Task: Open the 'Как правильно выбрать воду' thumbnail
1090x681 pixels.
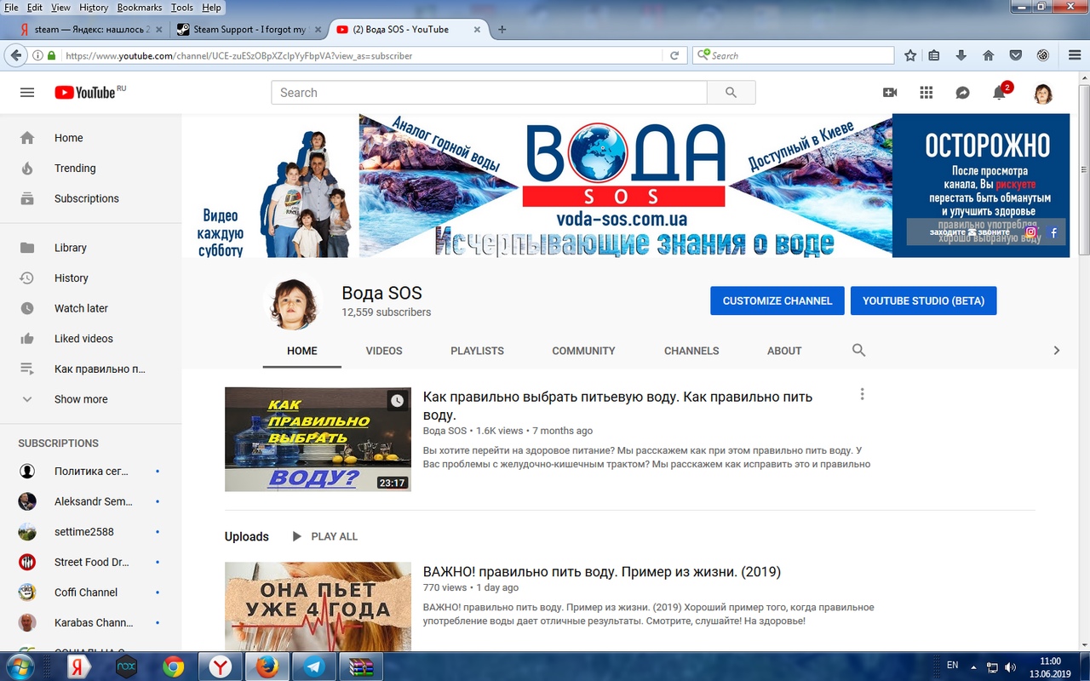Action: coord(318,439)
